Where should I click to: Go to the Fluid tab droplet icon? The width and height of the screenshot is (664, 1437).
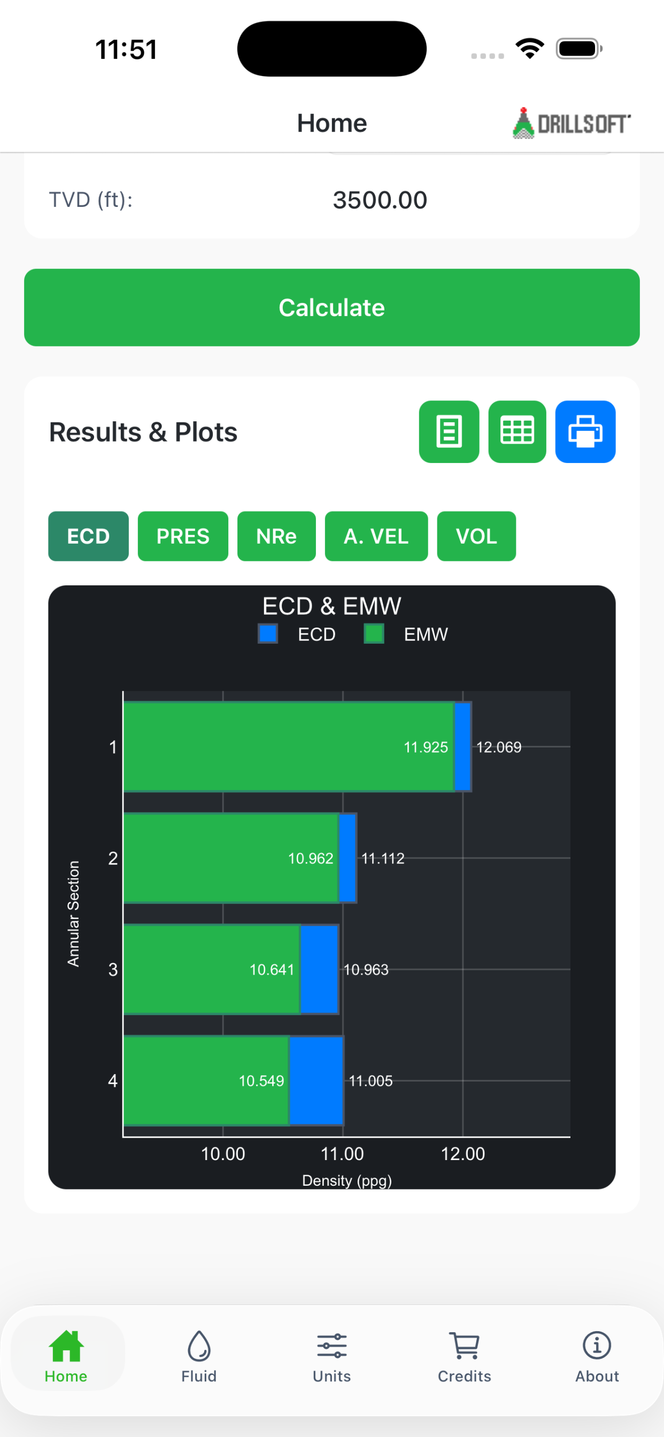199,1346
